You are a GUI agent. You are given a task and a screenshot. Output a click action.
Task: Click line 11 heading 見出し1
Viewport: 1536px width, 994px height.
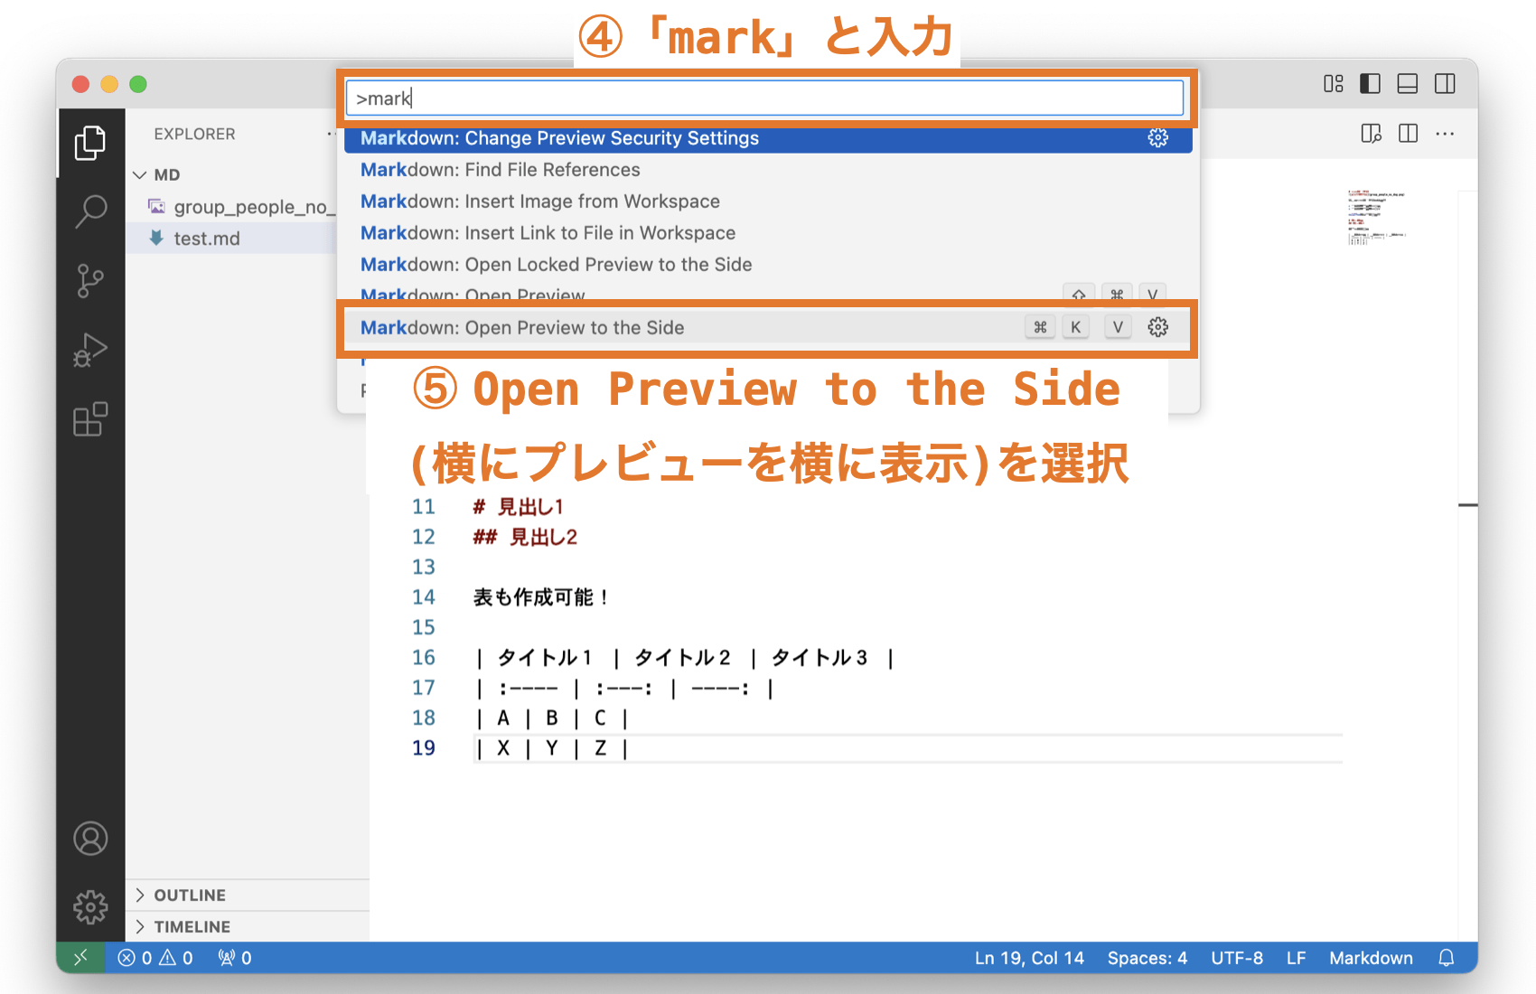click(518, 507)
